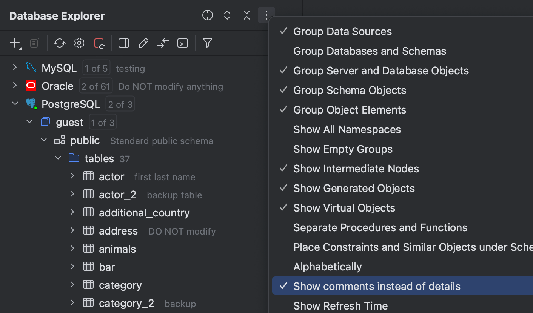Refresh the selected data source

pyautogui.click(x=59, y=43)
